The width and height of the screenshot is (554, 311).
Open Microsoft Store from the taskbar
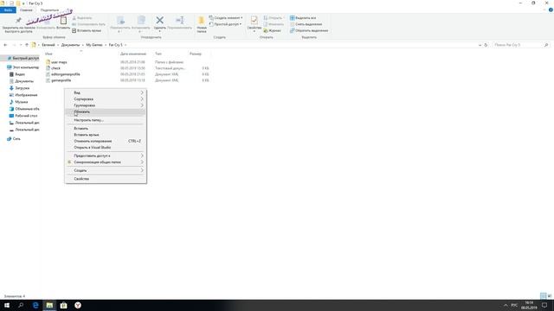tap(63, 305)
